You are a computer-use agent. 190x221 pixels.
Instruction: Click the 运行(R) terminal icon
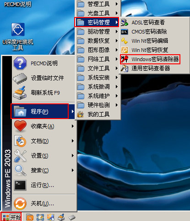tap(20, 185)
